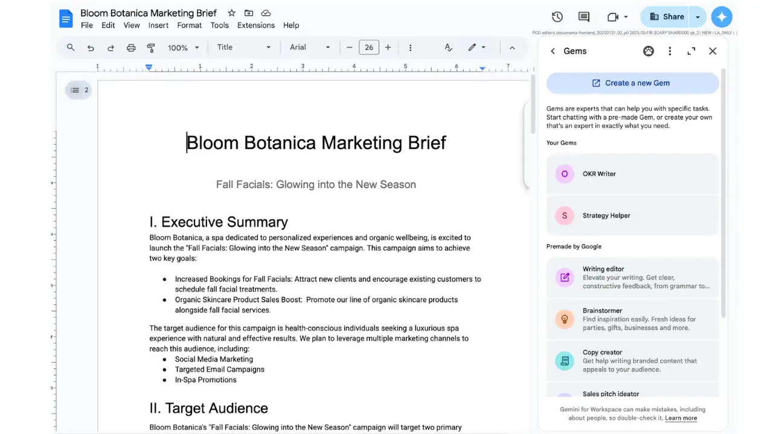The image size is (773, 434).
Task: Increase font size with plus button
Action: pos(388,48)
